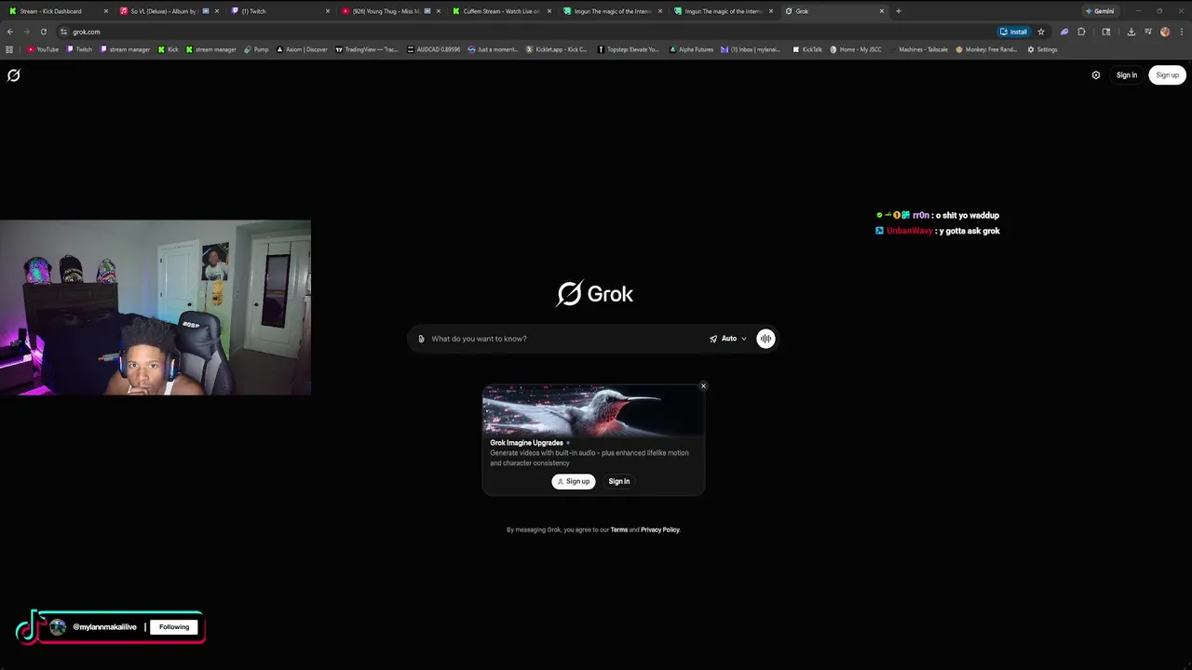Image resolution: width=1192 pixels, height=670 pixels.
Task: Open the Privacy Policy link
Action: click(660, 529)
